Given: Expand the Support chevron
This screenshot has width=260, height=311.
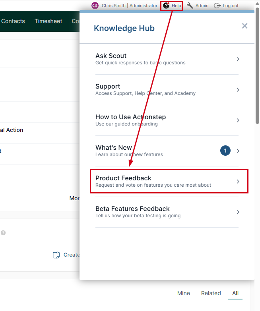Looking at the screenshot, I should pos(238,90).
